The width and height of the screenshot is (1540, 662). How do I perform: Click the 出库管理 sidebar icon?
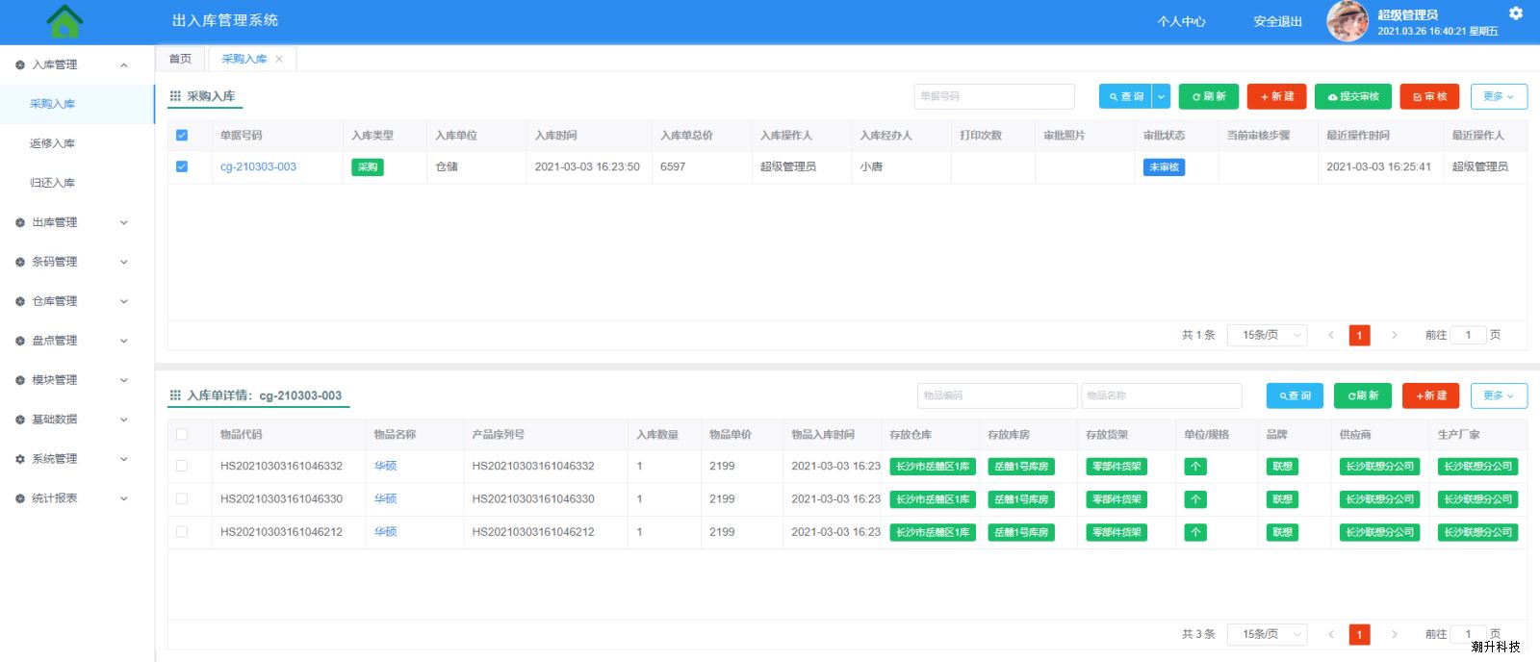(x=20, y=222)
